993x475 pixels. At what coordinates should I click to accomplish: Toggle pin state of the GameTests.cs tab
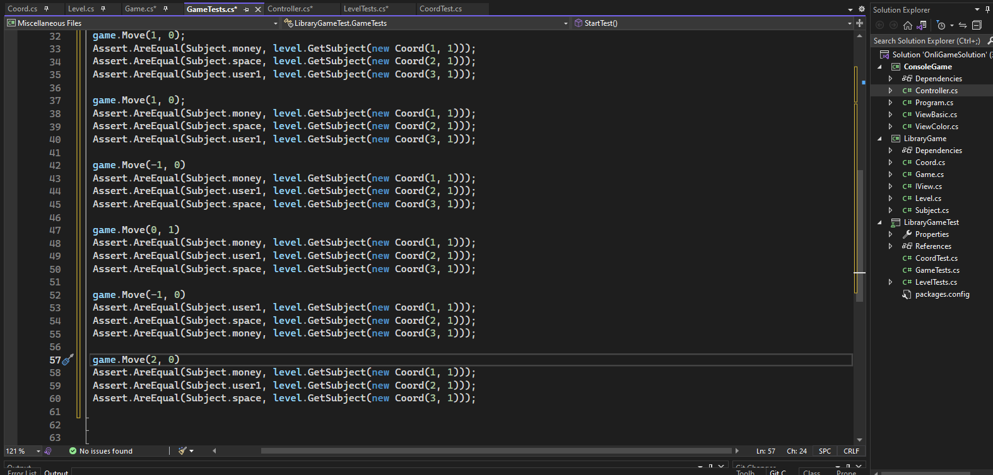[x=246, y=9]
